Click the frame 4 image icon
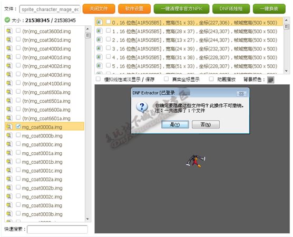 coord(99,57)
